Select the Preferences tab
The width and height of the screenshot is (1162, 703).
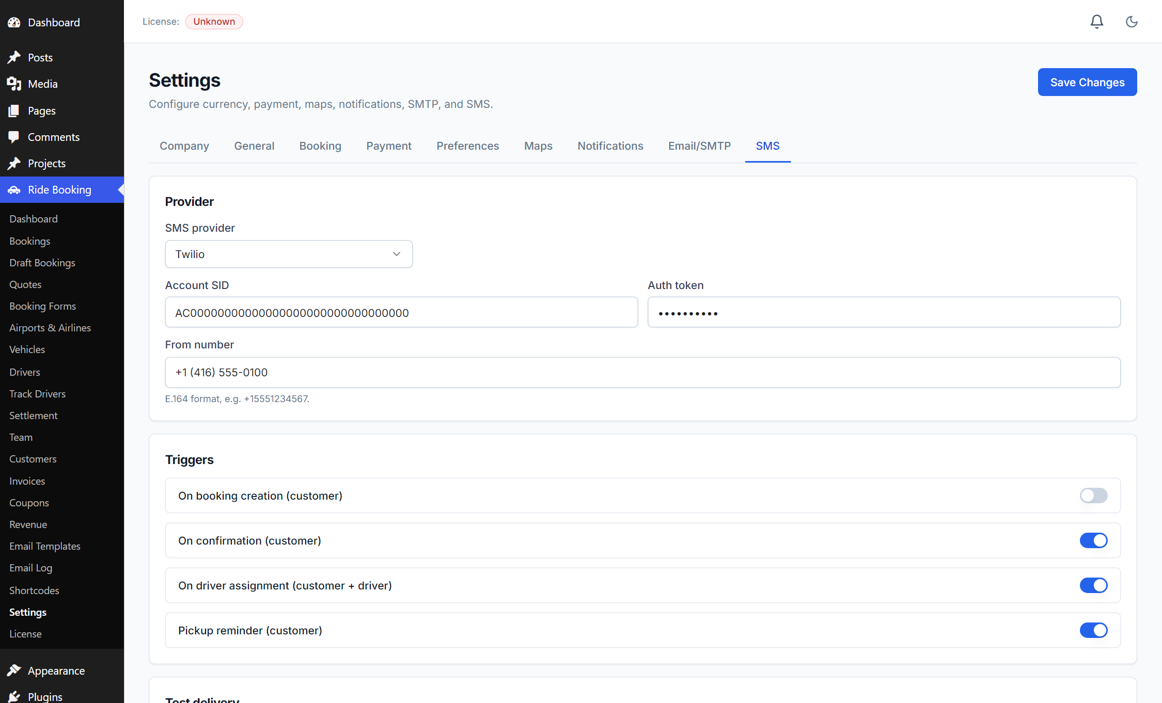tap(468, 146)
